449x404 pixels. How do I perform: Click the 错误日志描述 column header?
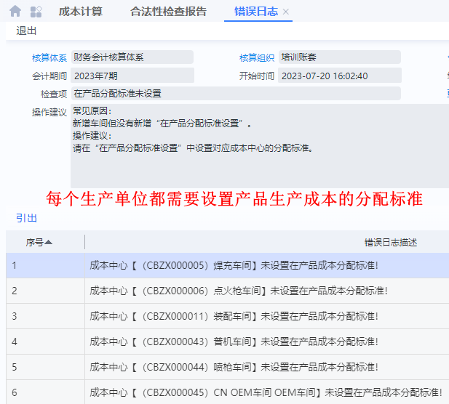(391, 243)
